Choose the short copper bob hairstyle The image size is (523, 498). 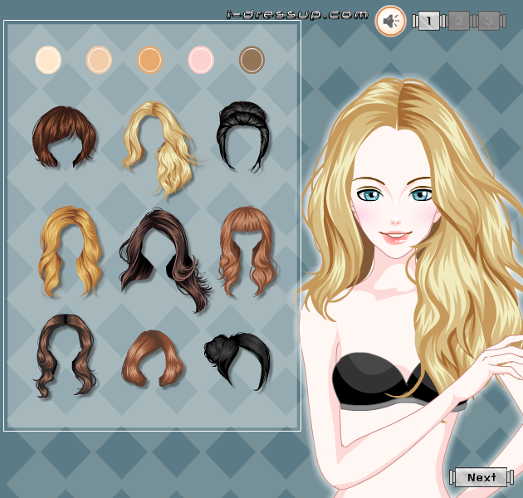[x=153, y=359]
